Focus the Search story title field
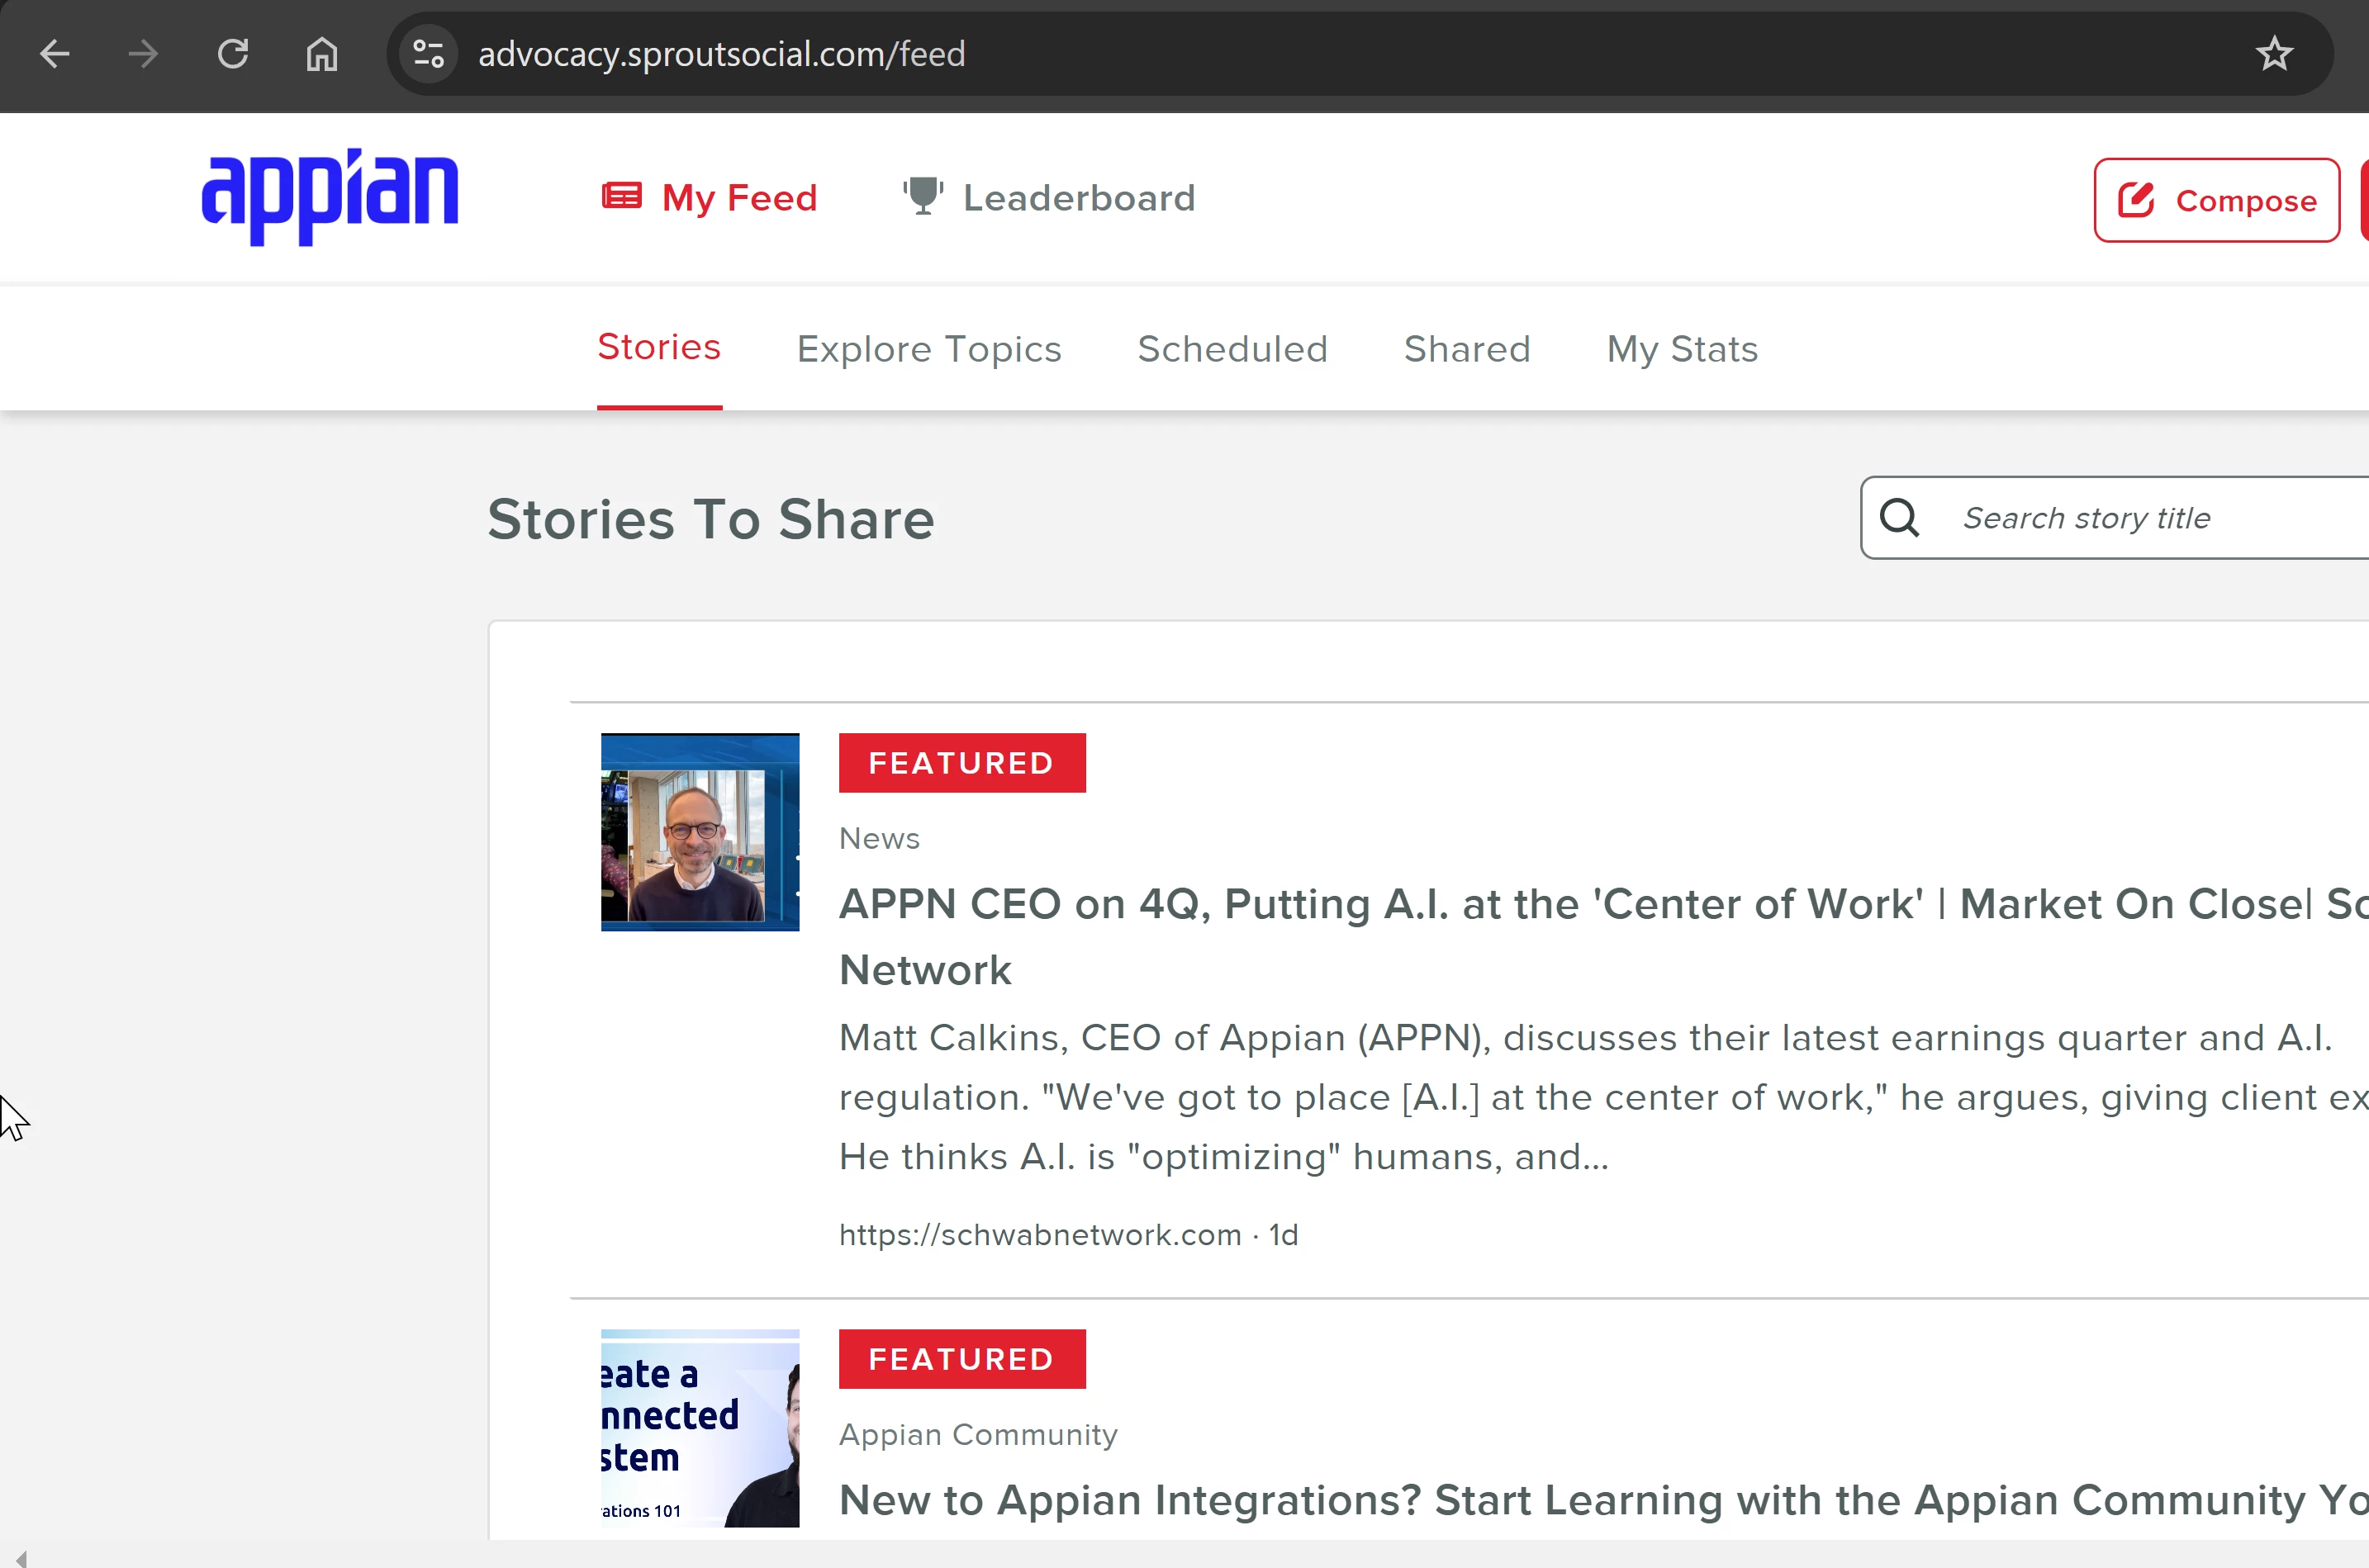The height and width of the screenshot is (1568, 2369). (2114, 518)
